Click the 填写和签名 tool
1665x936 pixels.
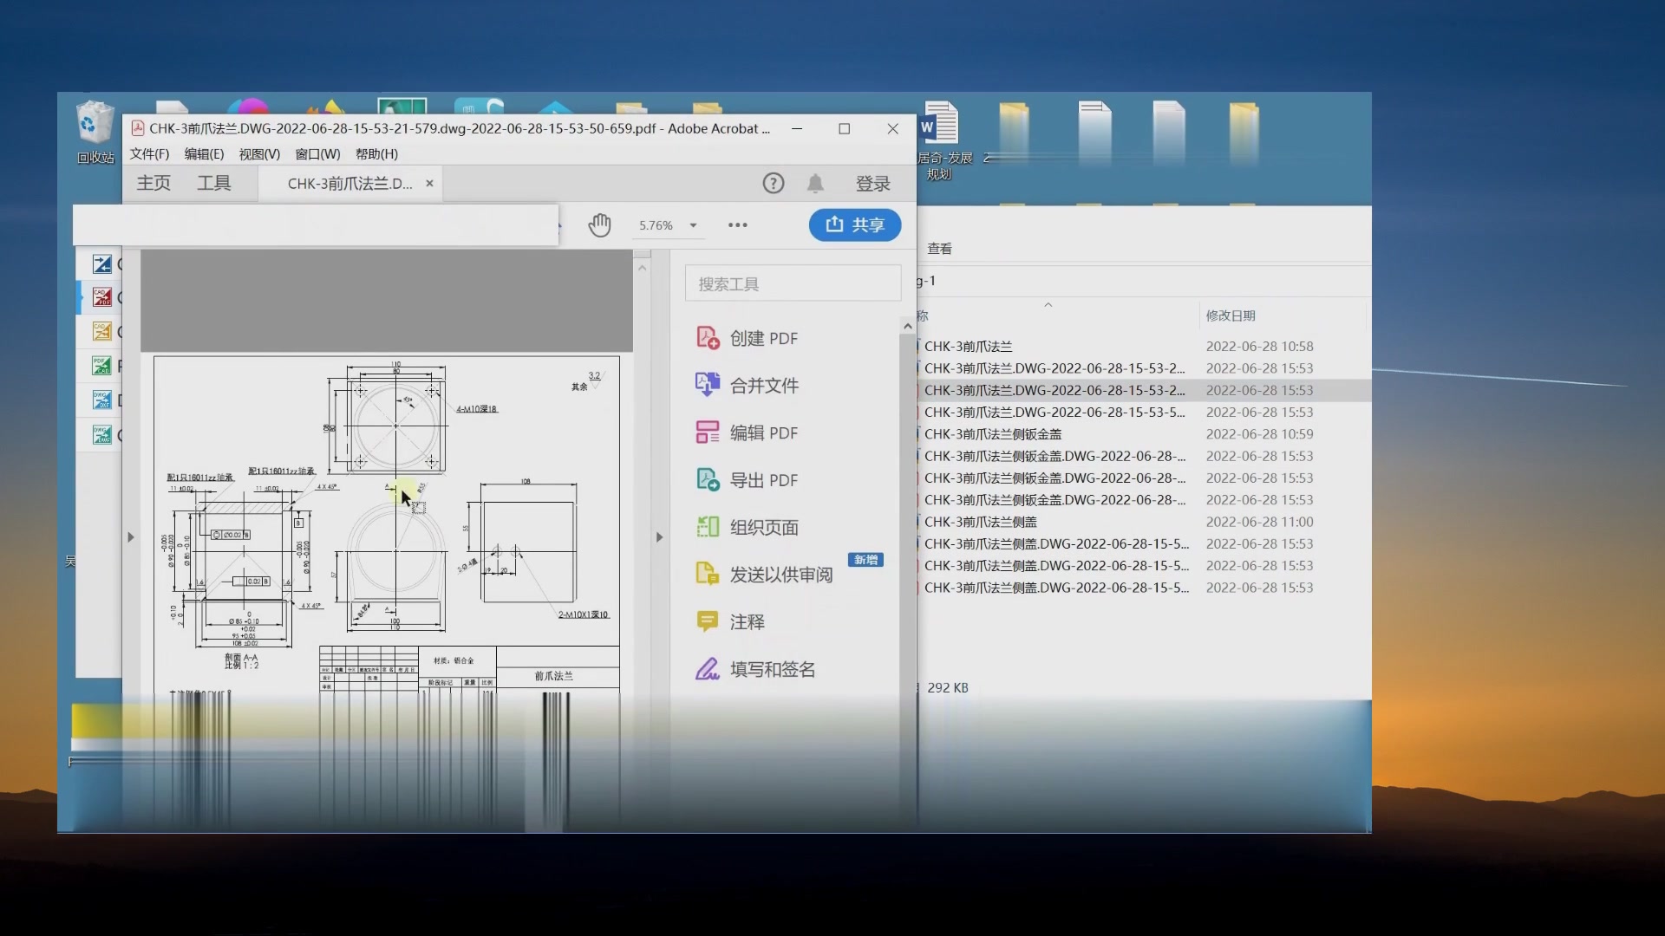pos(755,669)
